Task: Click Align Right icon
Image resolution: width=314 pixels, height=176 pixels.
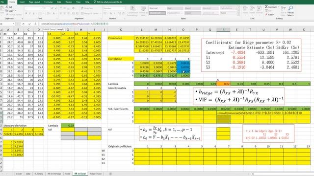Action: (68, 13)
